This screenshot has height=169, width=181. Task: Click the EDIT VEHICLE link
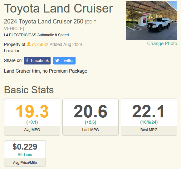point(50,25)
